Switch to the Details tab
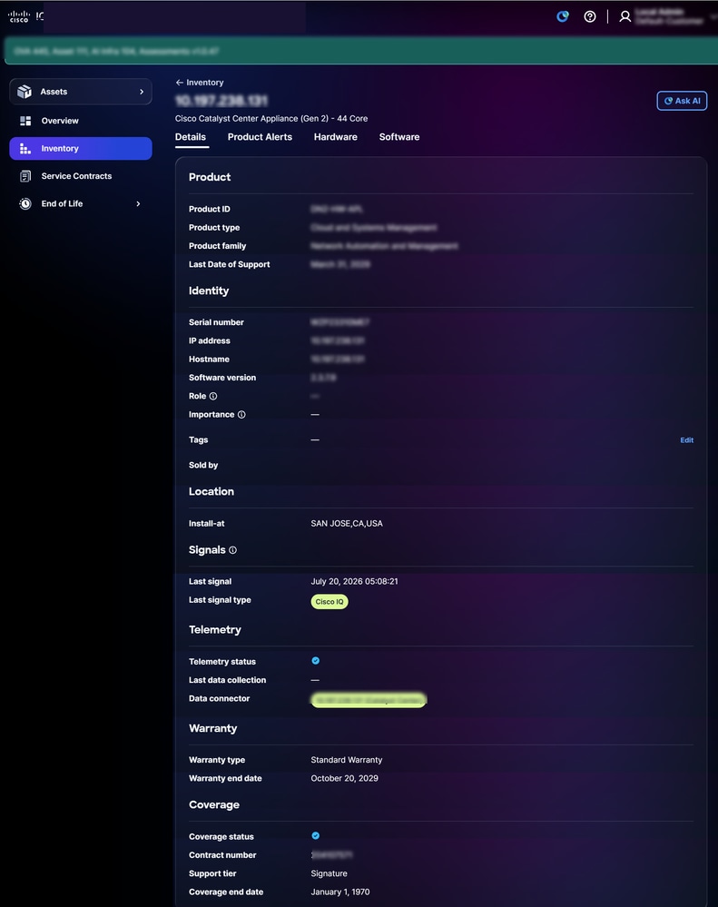This screenshot has height=907, width=718. tap(191, 137)
